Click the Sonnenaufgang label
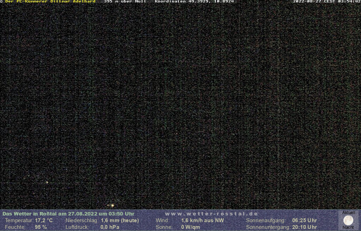 (266, 220)
